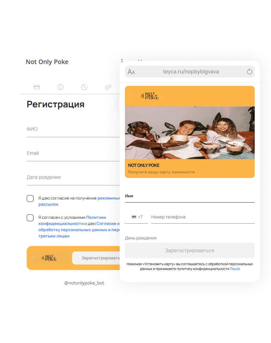271x343 pixels.
Task: Click the Номер телефона input field
Action: coord(203,217)
